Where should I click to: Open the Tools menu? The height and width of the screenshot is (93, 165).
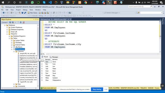tap(31, 10)
